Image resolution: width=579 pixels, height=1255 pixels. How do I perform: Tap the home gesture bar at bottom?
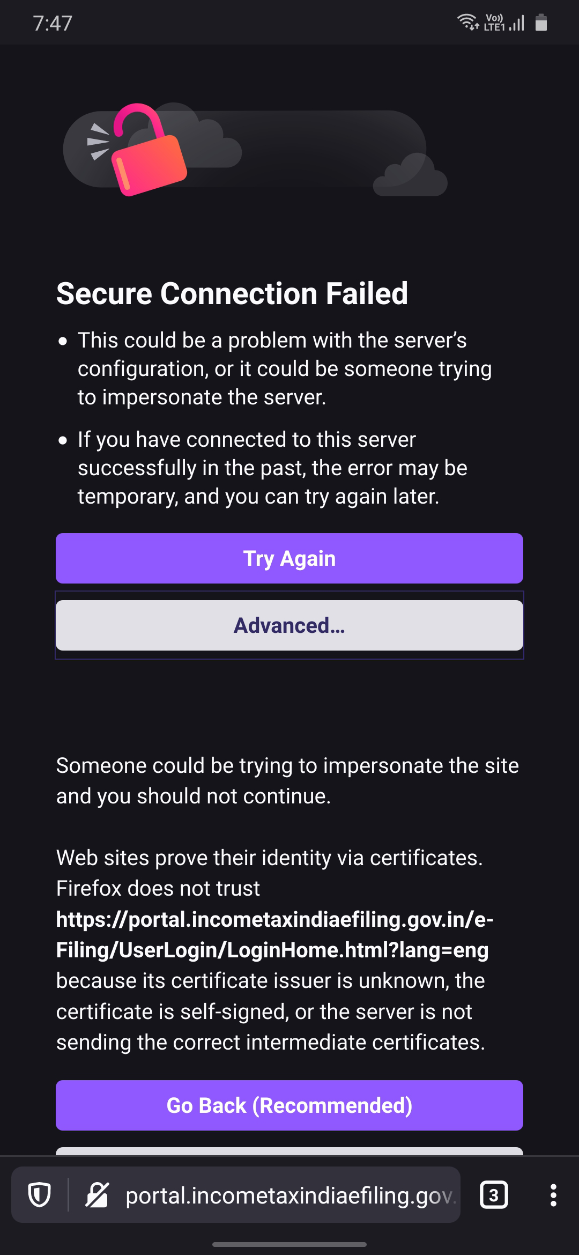coord(289,1244)
